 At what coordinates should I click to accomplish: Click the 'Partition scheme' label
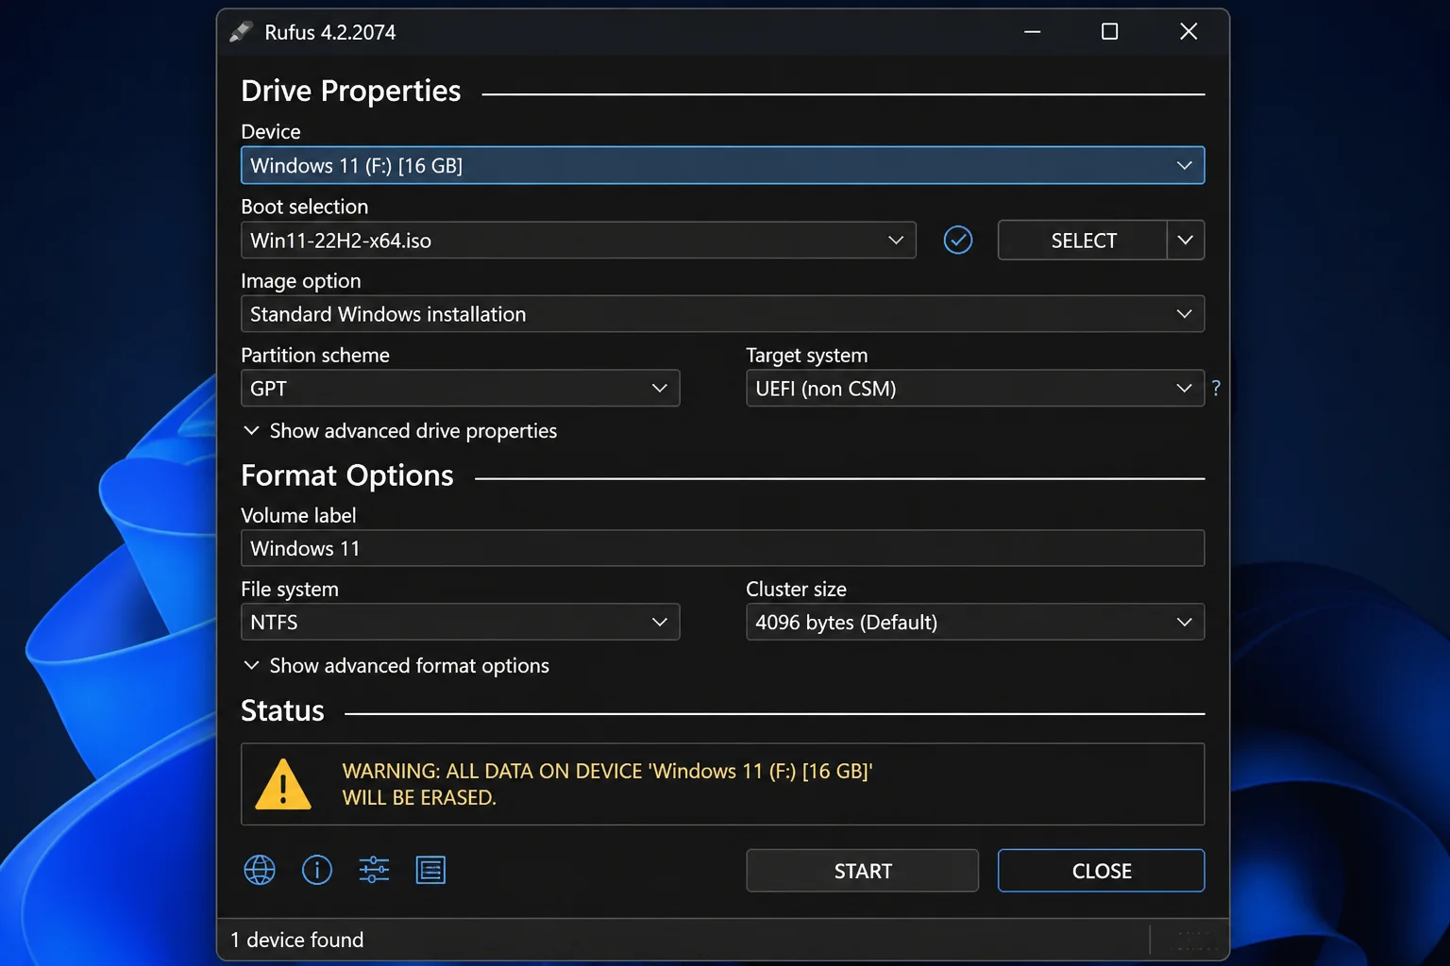[x=315, y=356]
